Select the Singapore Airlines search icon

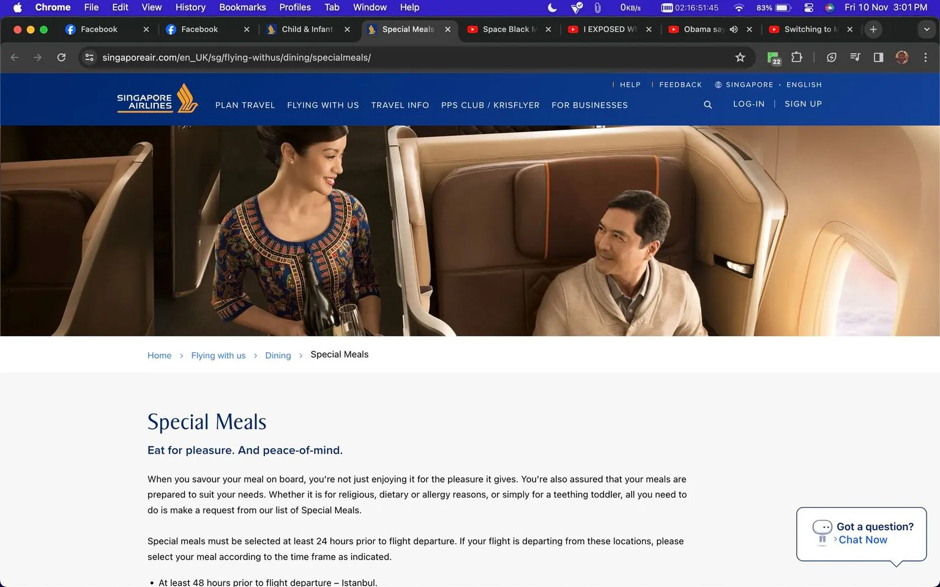[707, 105]
